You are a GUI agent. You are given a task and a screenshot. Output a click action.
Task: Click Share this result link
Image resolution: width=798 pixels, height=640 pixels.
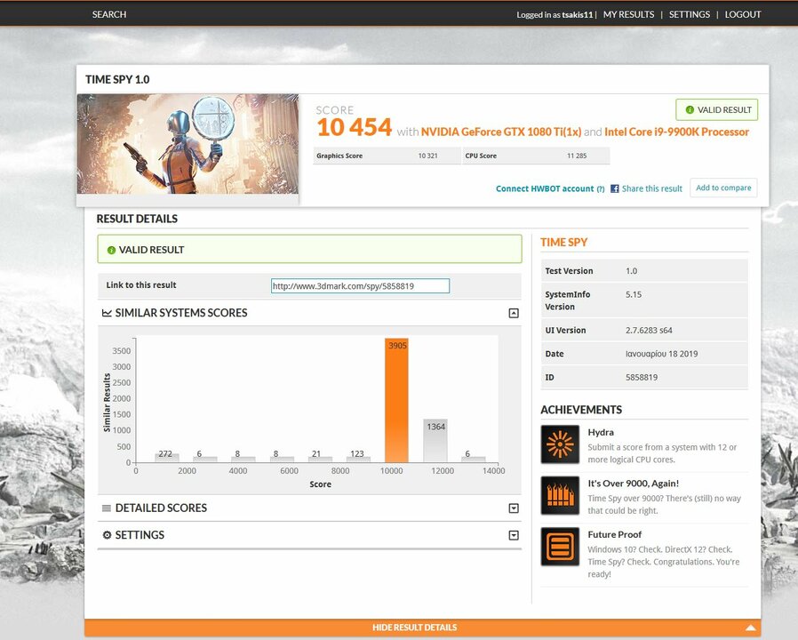[x=652, y=189]
